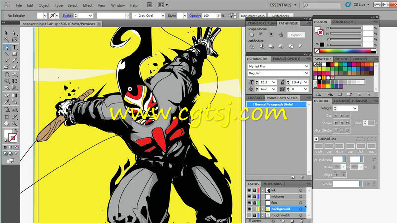Select the Selection (black arrow) tool
The height and width of the screenshot is (223, 397).
pos(7,33)
